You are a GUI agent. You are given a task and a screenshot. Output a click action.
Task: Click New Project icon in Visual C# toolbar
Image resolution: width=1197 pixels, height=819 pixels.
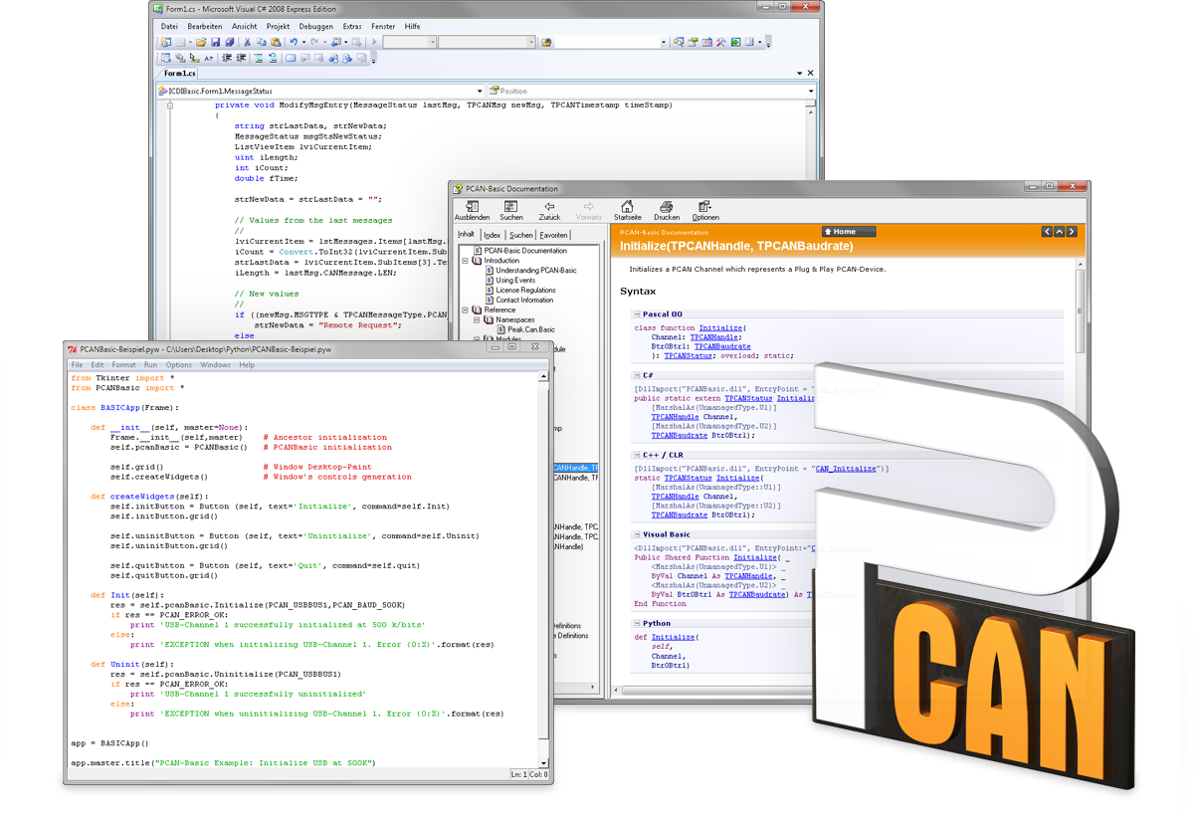(166, 42)
